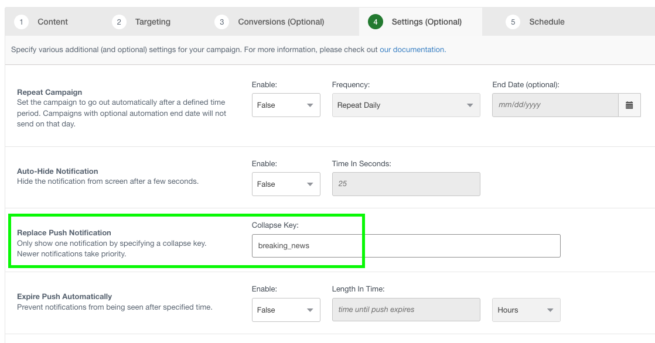Jump to the Schedule tab label
Screen dimensions: 655x343
pos(547,22)
